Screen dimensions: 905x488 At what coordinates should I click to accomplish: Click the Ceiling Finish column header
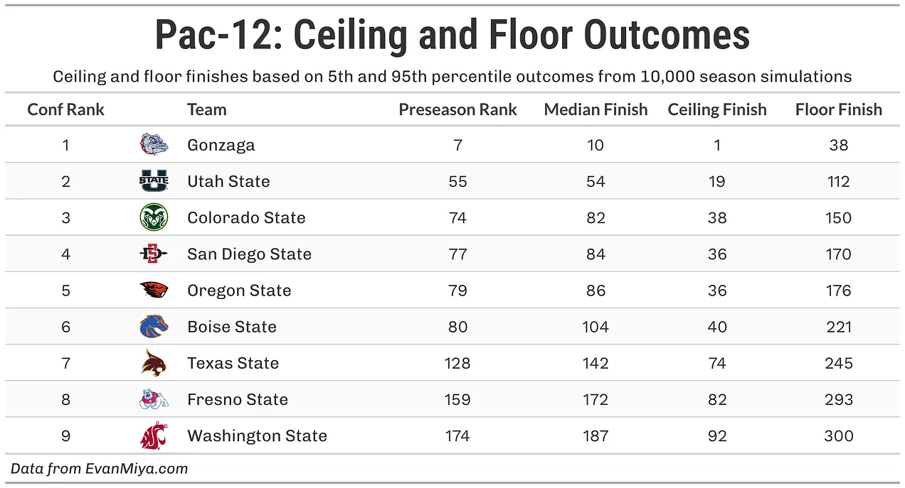(x=717, y=109)
